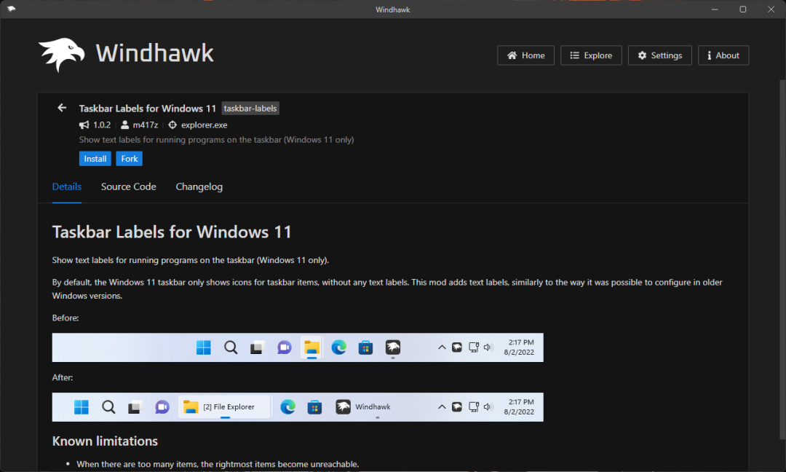Switch to the Changelog tab
Image resolution: width=786 pixels, height=472 pixels.
(x=199, y=186)
